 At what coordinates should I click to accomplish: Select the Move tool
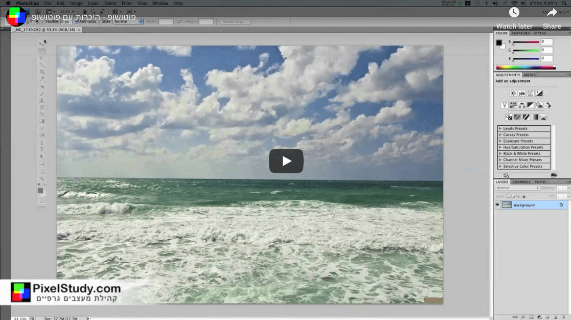pos(41,43)
